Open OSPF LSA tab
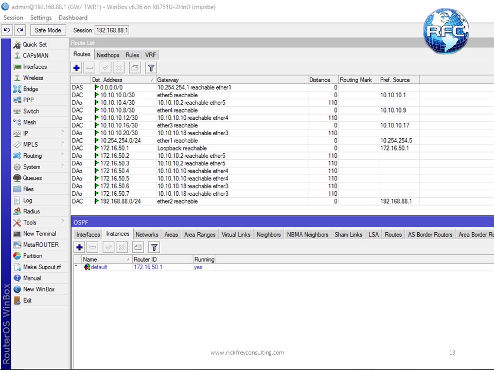Screen dimensions: 494x370 (x=374, y=235)
